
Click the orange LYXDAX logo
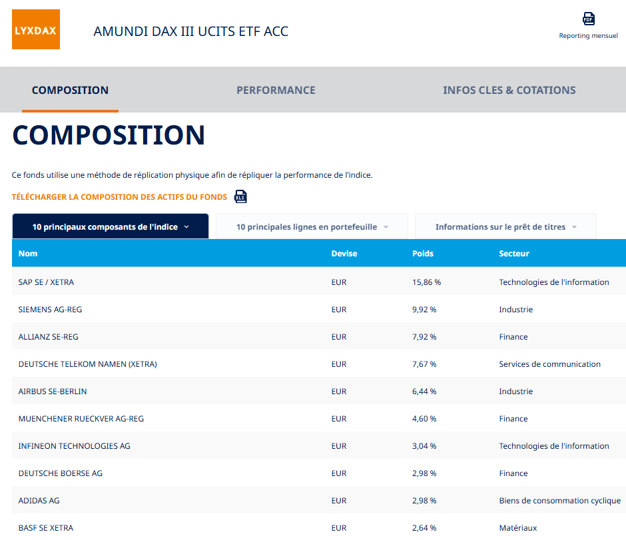(36, 29)
